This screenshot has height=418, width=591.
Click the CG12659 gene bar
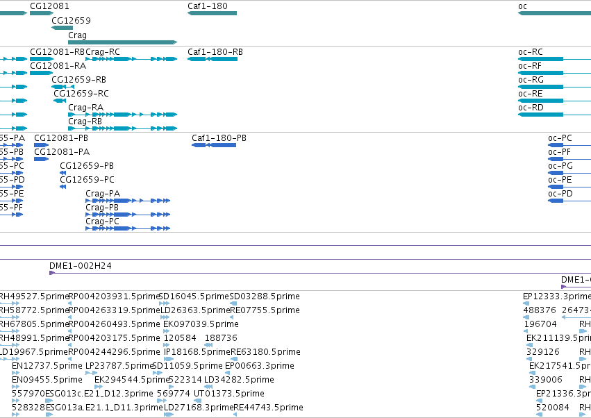[63, 28]
